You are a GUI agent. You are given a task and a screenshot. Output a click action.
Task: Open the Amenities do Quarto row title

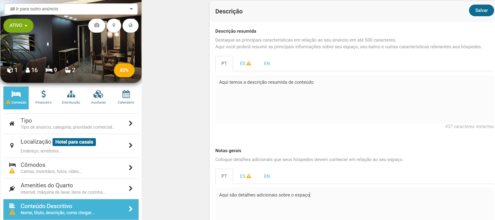click(x=47, y=185)
